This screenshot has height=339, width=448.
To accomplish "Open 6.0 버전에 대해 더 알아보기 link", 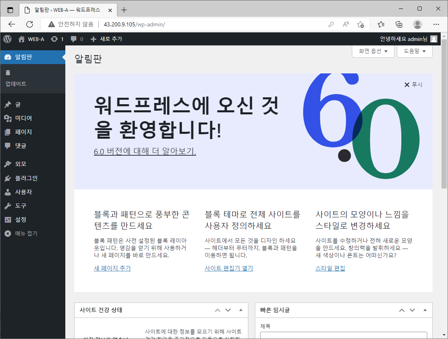I will (x=145, y=151).
